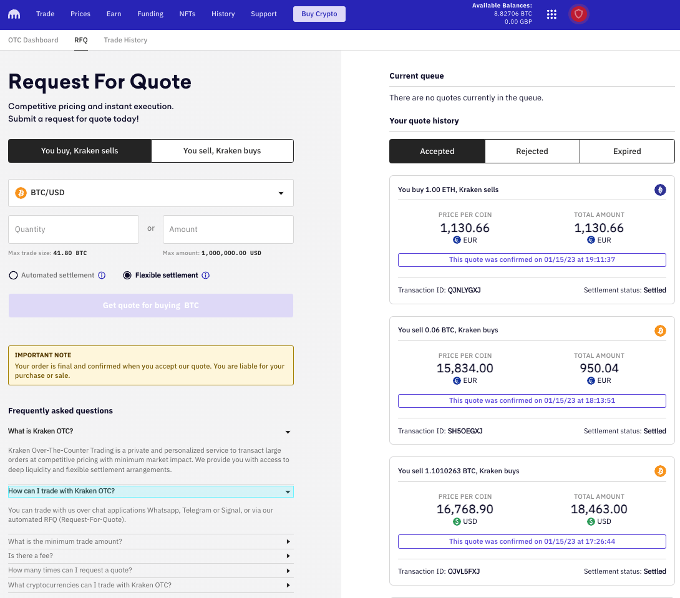Open the Funding menu item
The height and width of the screenshot is (598, 680).
[x=150, y=14]
